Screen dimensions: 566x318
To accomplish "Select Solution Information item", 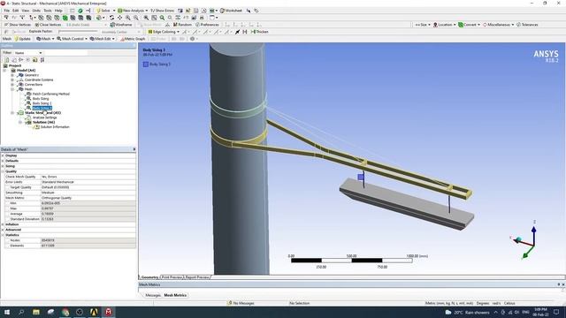I will tap(55, 127).
